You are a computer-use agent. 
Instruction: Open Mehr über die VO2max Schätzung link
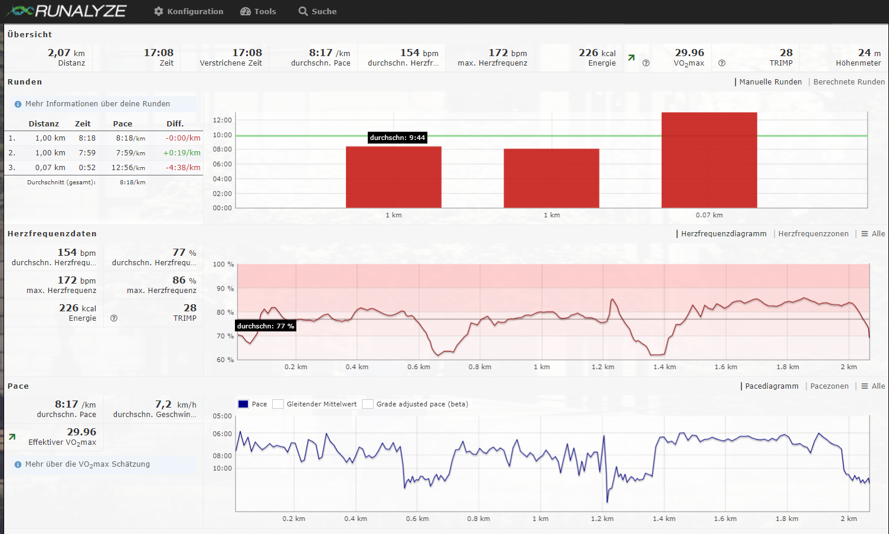[x=87, y=464]
